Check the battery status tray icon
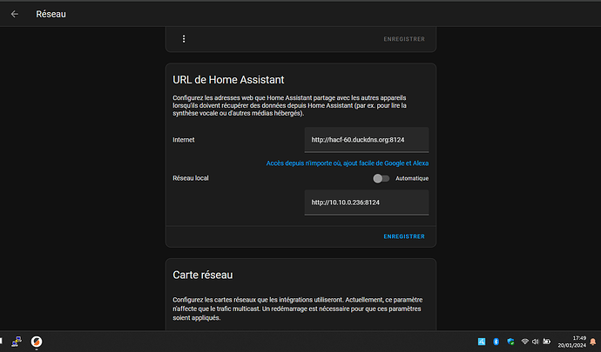601x352 pixels. tap(547, 342)
